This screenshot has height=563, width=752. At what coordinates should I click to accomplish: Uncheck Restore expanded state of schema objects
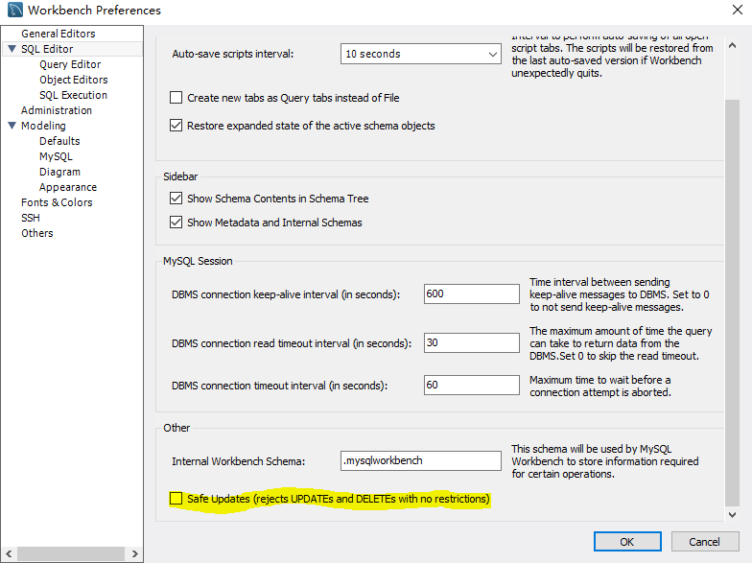tap(176, 126)
